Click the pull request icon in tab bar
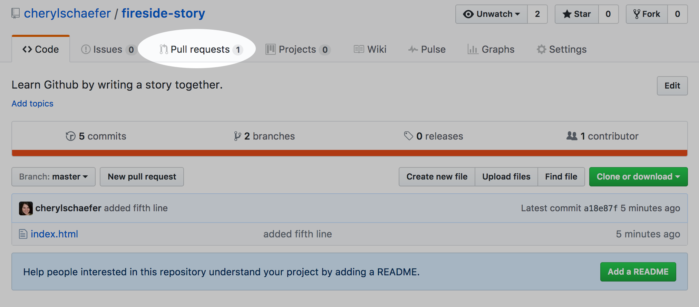This screenshot has height=307, width=699. 164,50
